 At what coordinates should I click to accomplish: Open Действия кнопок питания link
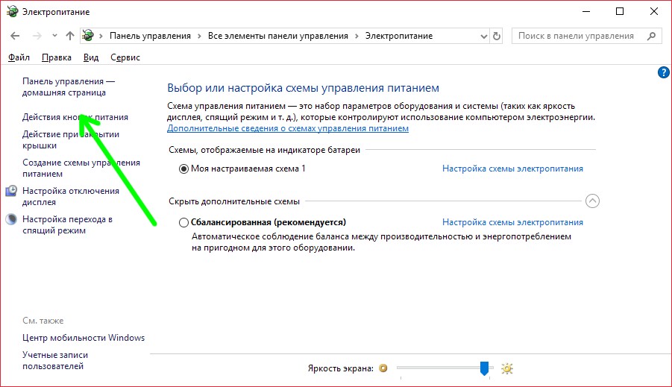coord(75,117)
